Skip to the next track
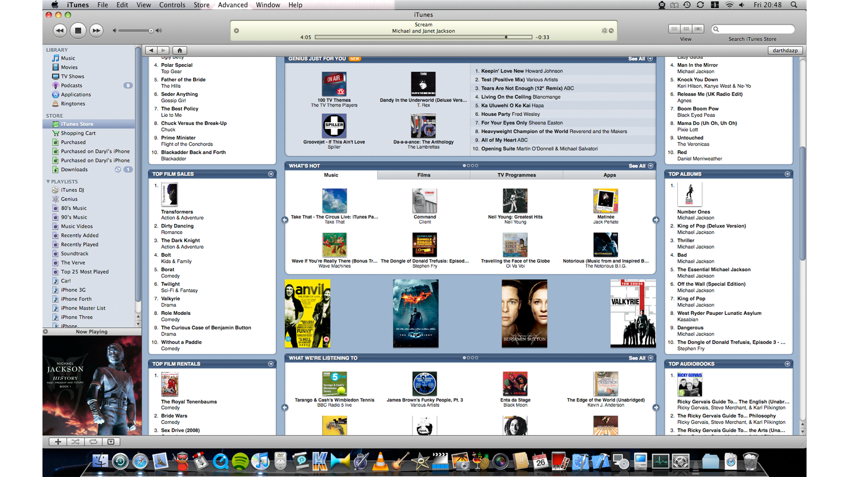The image size is (849, 477). point(96,30)
